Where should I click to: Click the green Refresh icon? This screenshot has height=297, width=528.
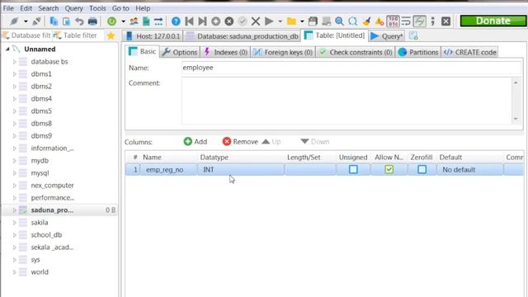[111, 21]
